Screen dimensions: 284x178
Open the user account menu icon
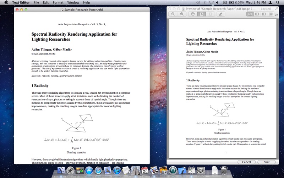[271, 2]
